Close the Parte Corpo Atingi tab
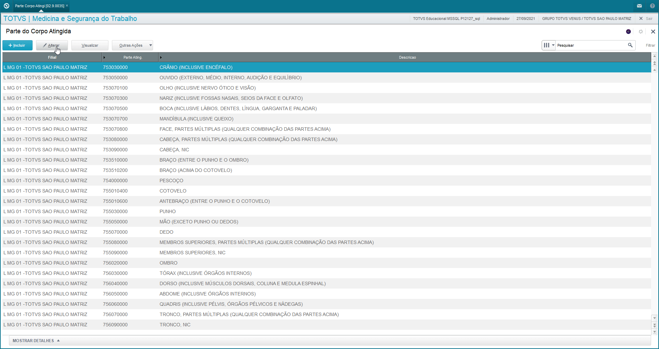Image resolution: width=659 pixels, height=349 pixels. point(67,5)
